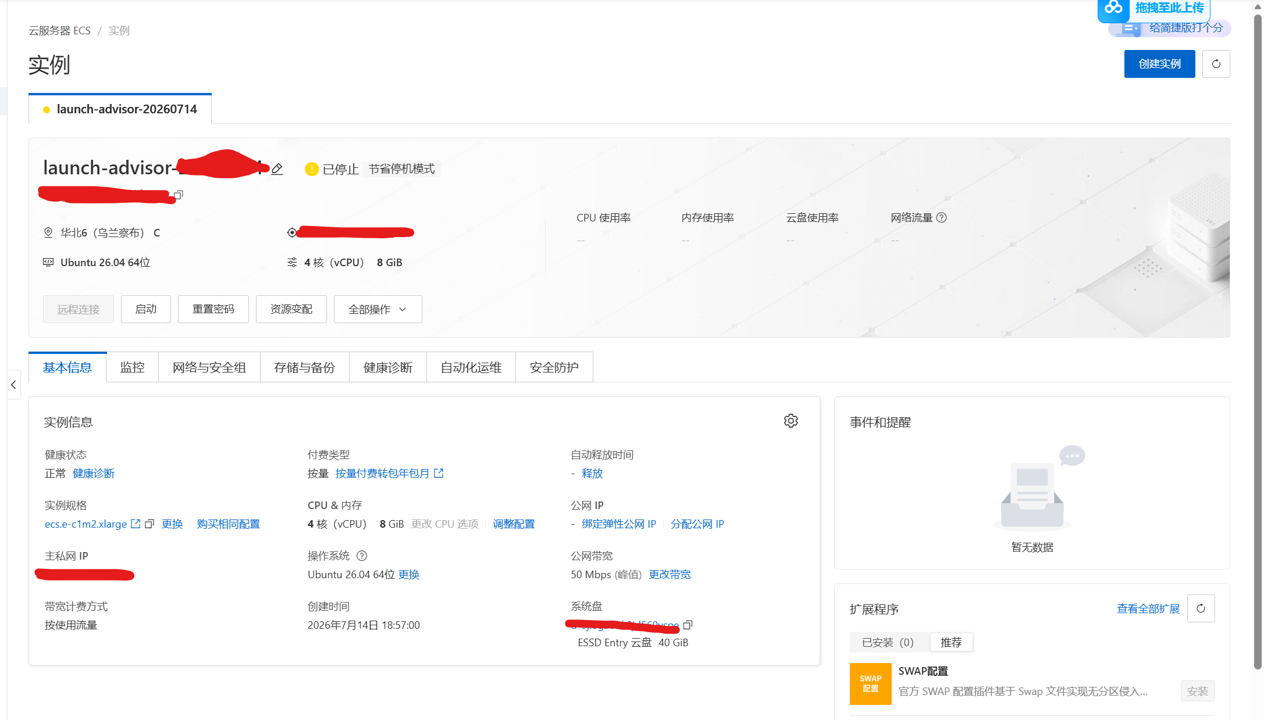
Task: Click the 节省停机模式 status label
Action: click(401, 169)
